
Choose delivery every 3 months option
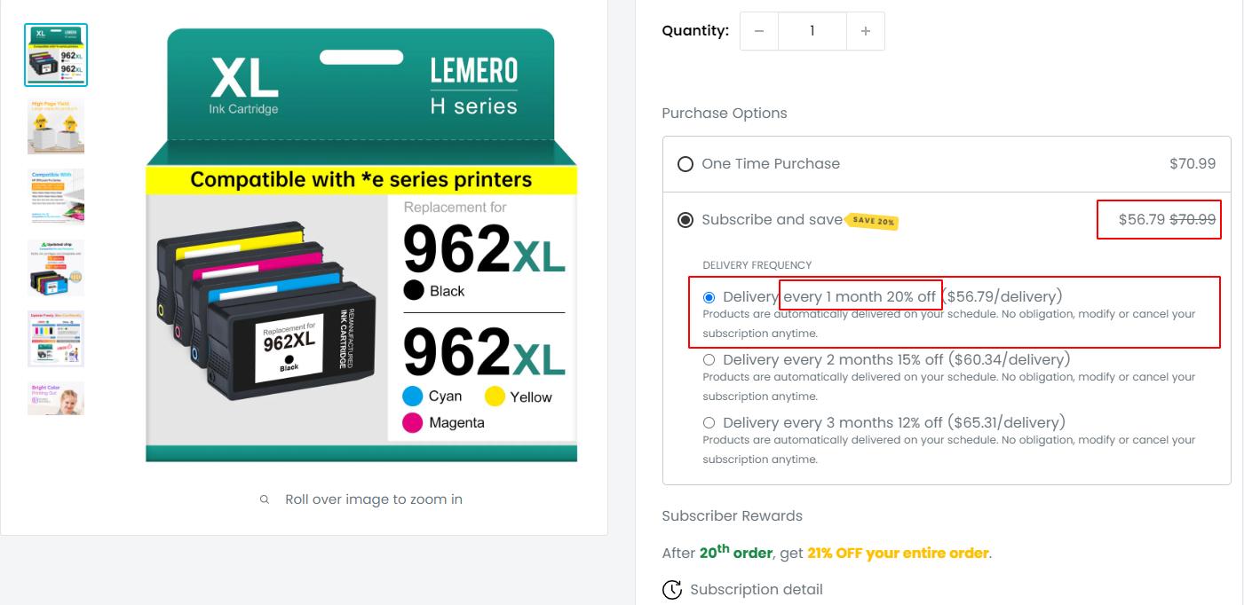point(709,423)
